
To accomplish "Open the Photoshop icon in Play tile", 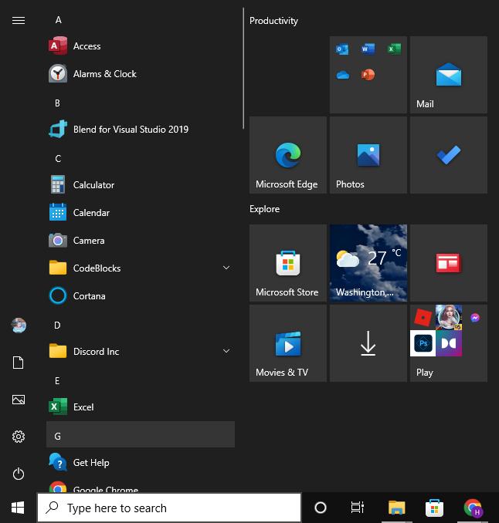I will pyautogui.click(x=423, y=343).
